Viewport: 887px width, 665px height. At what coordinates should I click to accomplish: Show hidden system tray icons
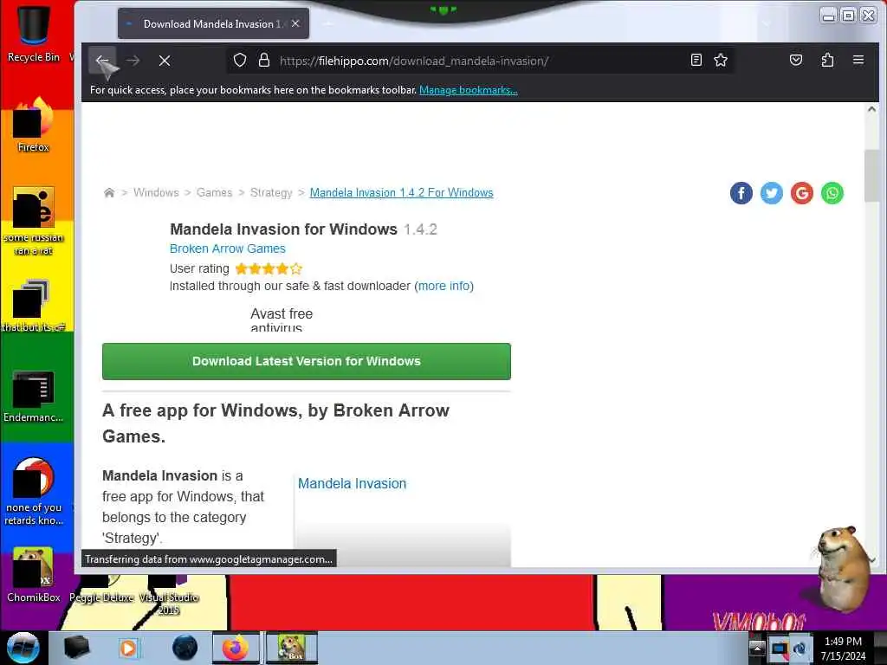(x=756, y=648)
